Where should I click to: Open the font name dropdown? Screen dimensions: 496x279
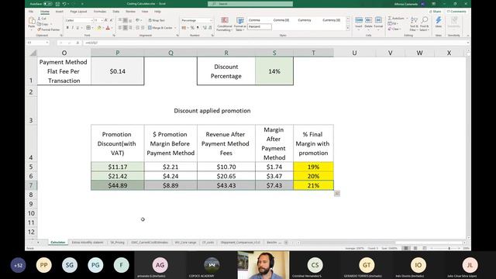pos(91,20)
